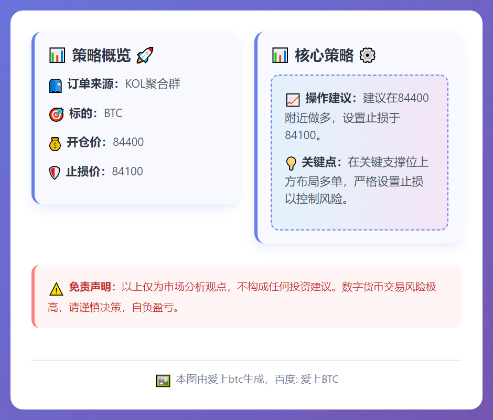Image resolution: width=493 pixels, height=420 pixels.
Task: Click the yellow warning triangle beside 免责声明
Action: coord(56,289)
